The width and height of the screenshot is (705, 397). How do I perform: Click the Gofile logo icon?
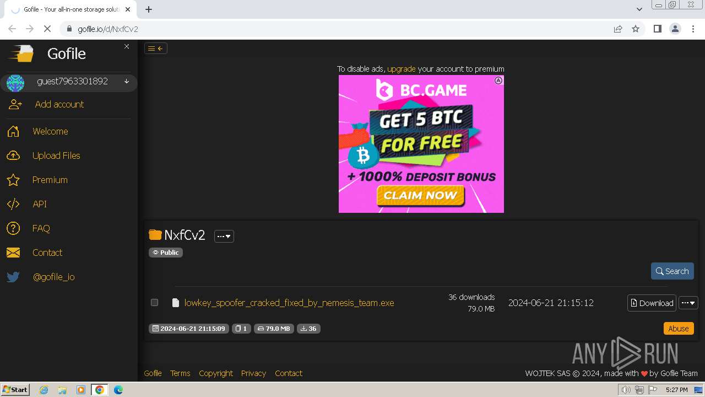pos(20,53)
